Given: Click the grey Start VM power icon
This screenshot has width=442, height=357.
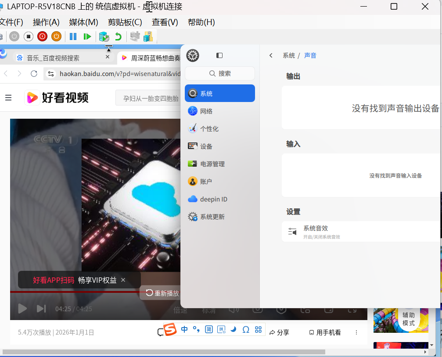Looking at the screenshot, I should [14, 36].
